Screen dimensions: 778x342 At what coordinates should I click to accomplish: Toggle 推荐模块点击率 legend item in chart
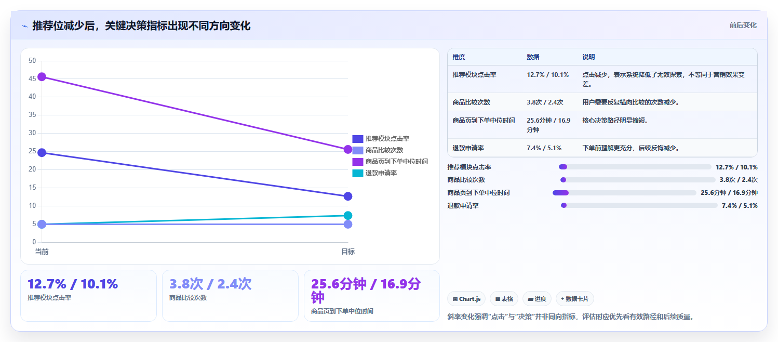381,139
